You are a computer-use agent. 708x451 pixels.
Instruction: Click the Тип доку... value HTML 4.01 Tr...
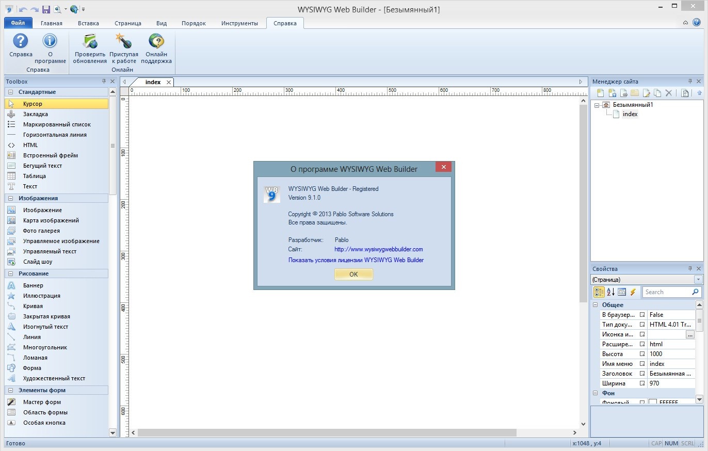pyautogui.click(x=671, y=325)
